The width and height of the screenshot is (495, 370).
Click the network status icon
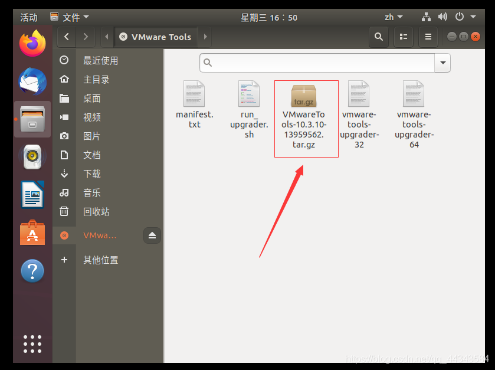click(426, 17)
